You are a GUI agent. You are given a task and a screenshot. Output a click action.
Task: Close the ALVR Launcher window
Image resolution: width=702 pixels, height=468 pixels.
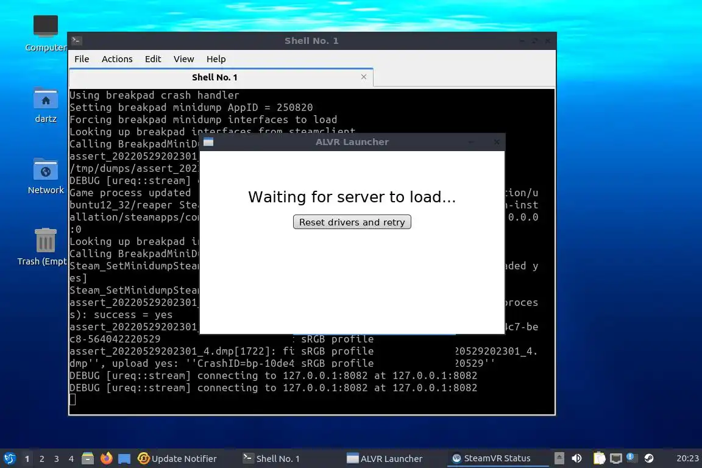click(x=497, y=142)
